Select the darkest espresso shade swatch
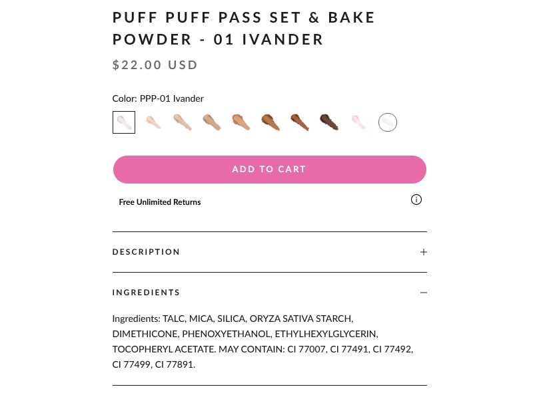This screenshot has height=399, width=533. pyautogui.click(x=328, y=122)
